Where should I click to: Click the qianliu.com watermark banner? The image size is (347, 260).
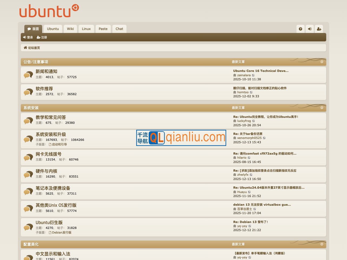pos(181,138)
